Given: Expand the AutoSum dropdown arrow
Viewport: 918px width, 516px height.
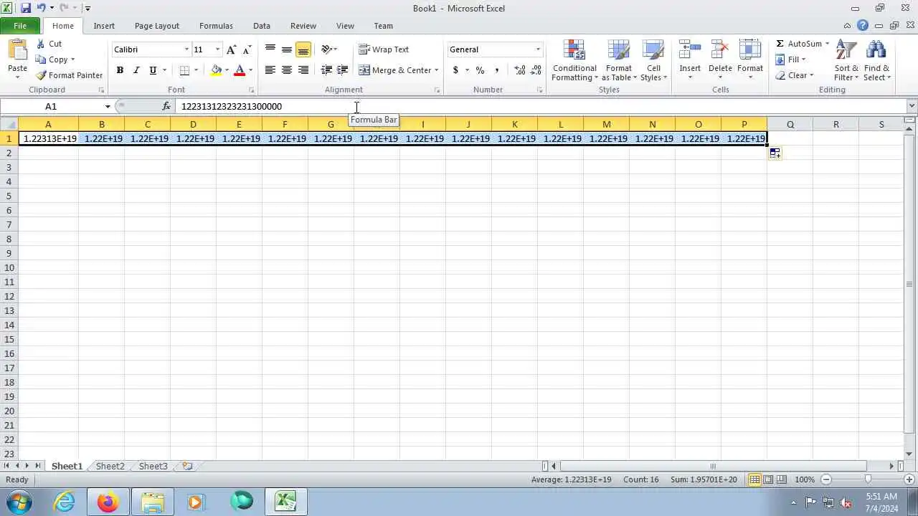Looking at the screenshot, I should [x=827, y=44].
